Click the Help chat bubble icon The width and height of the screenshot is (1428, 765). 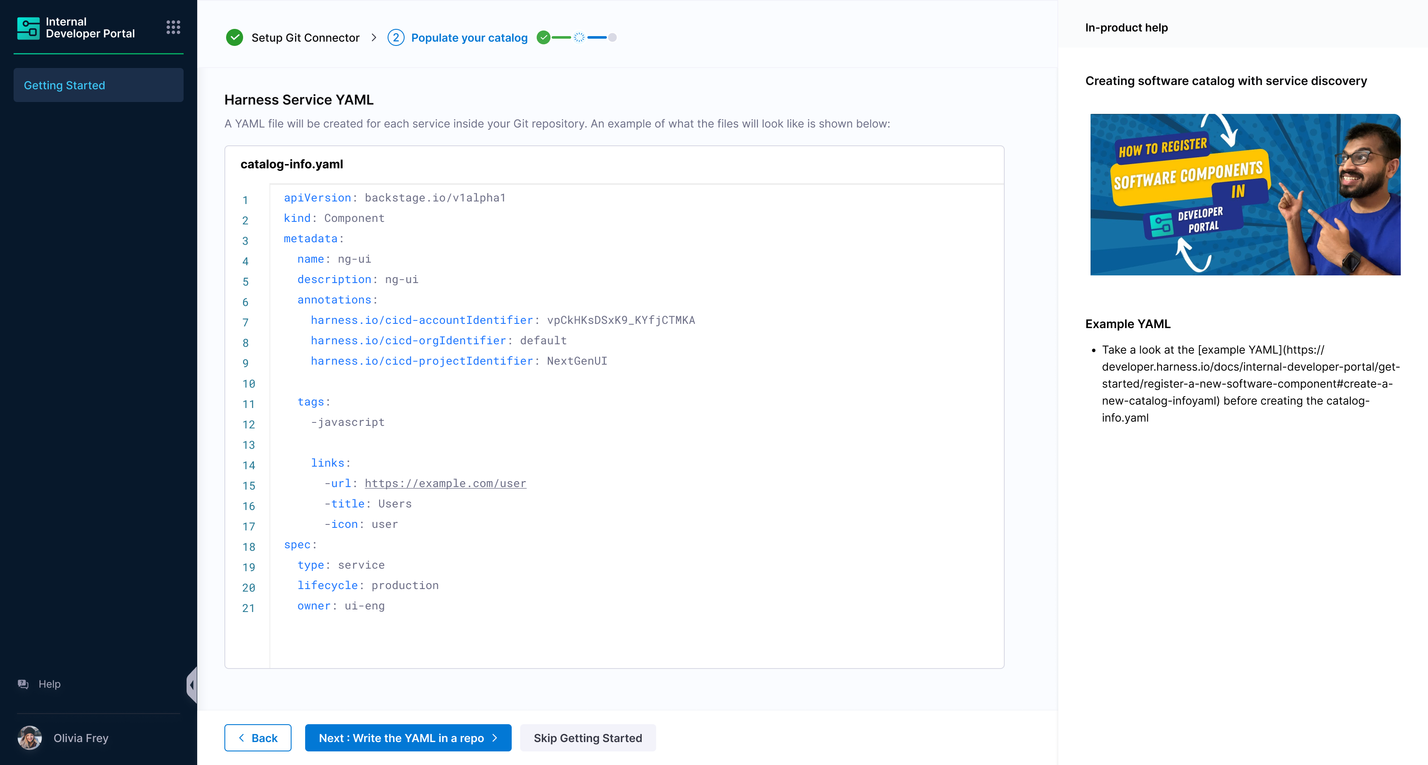[23, 684]
